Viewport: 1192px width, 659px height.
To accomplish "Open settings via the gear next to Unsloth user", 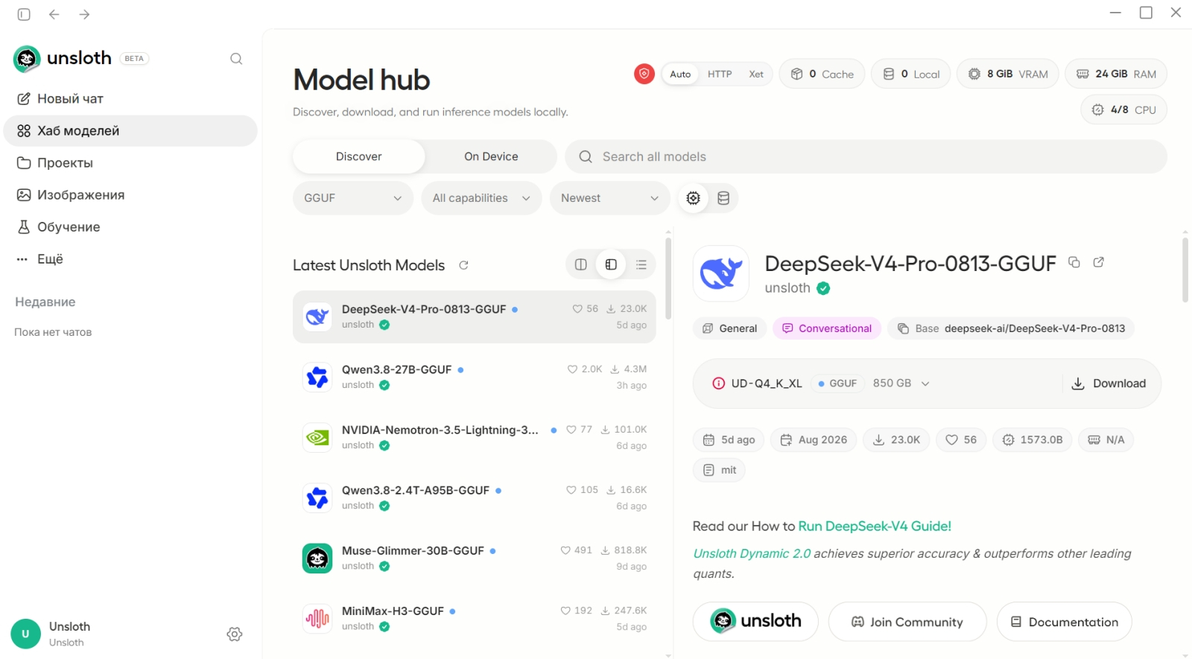I will pos(235,634).
